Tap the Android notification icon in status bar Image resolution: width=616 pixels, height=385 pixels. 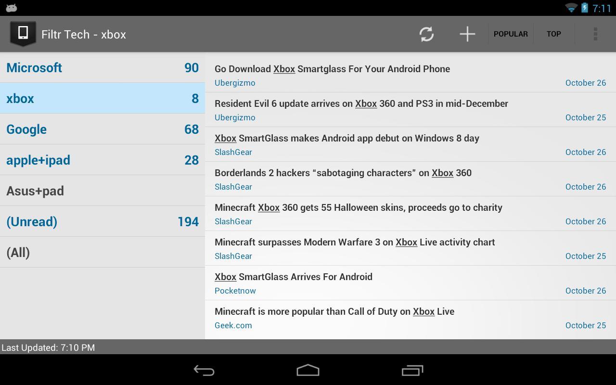pos(12,8)
